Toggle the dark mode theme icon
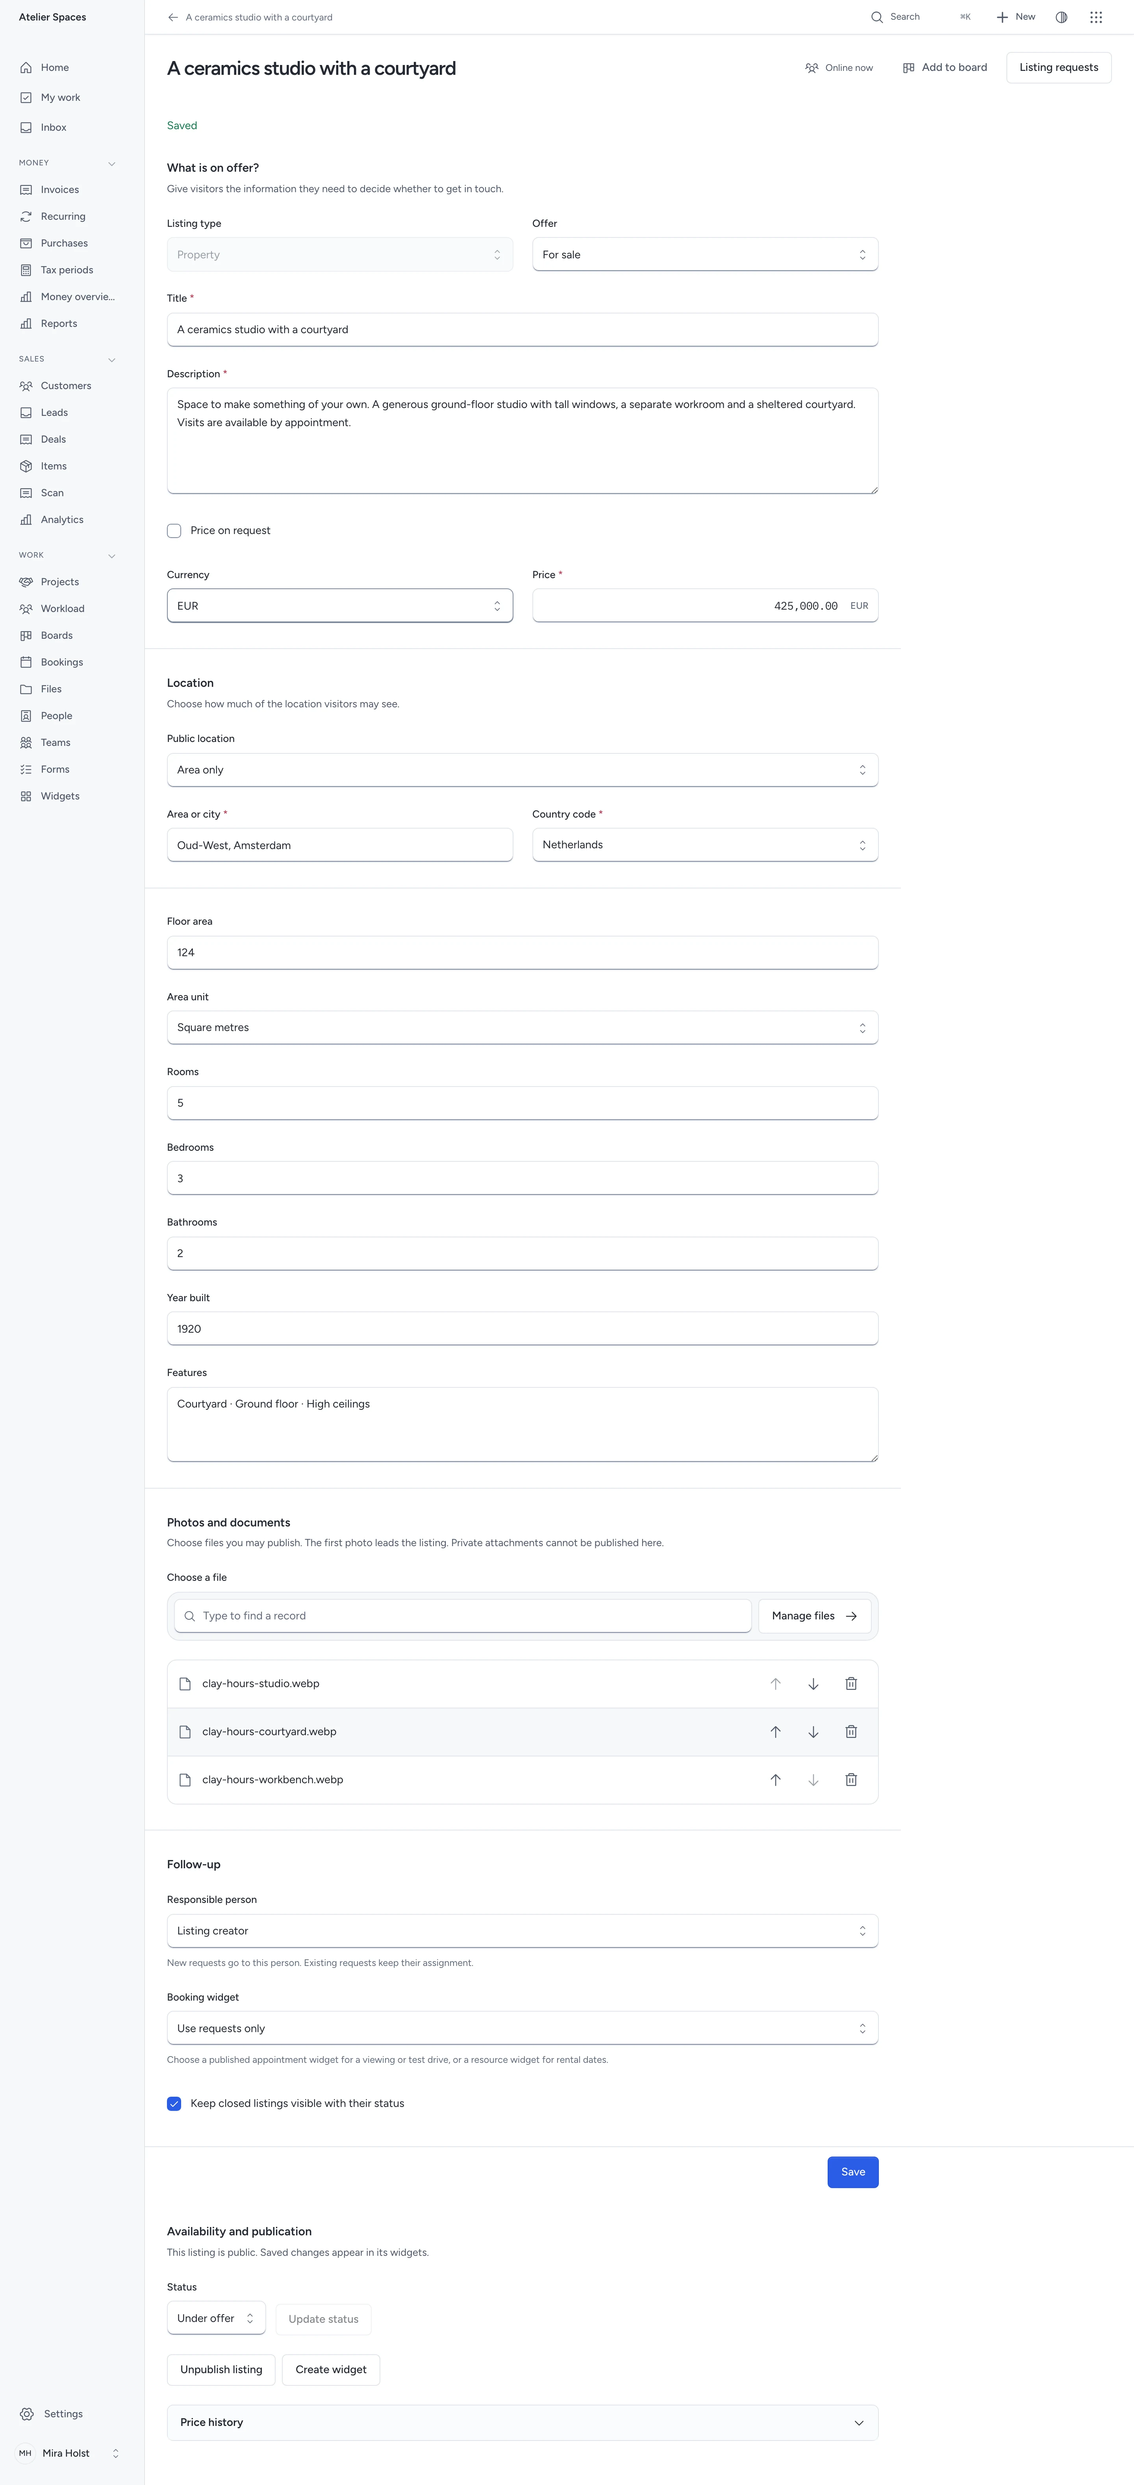Viewport: 1134px width, 2485px height. pos(1061,17)
